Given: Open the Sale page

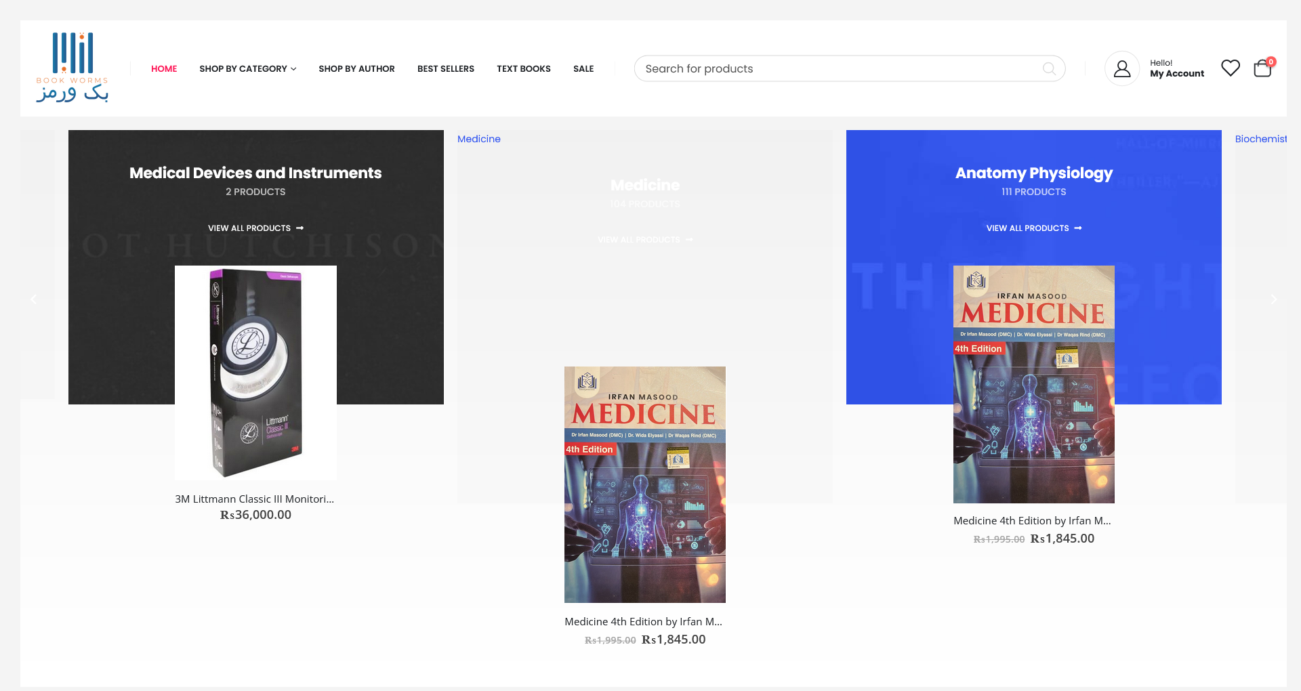Looking at the screenshot, I should 583,68.
